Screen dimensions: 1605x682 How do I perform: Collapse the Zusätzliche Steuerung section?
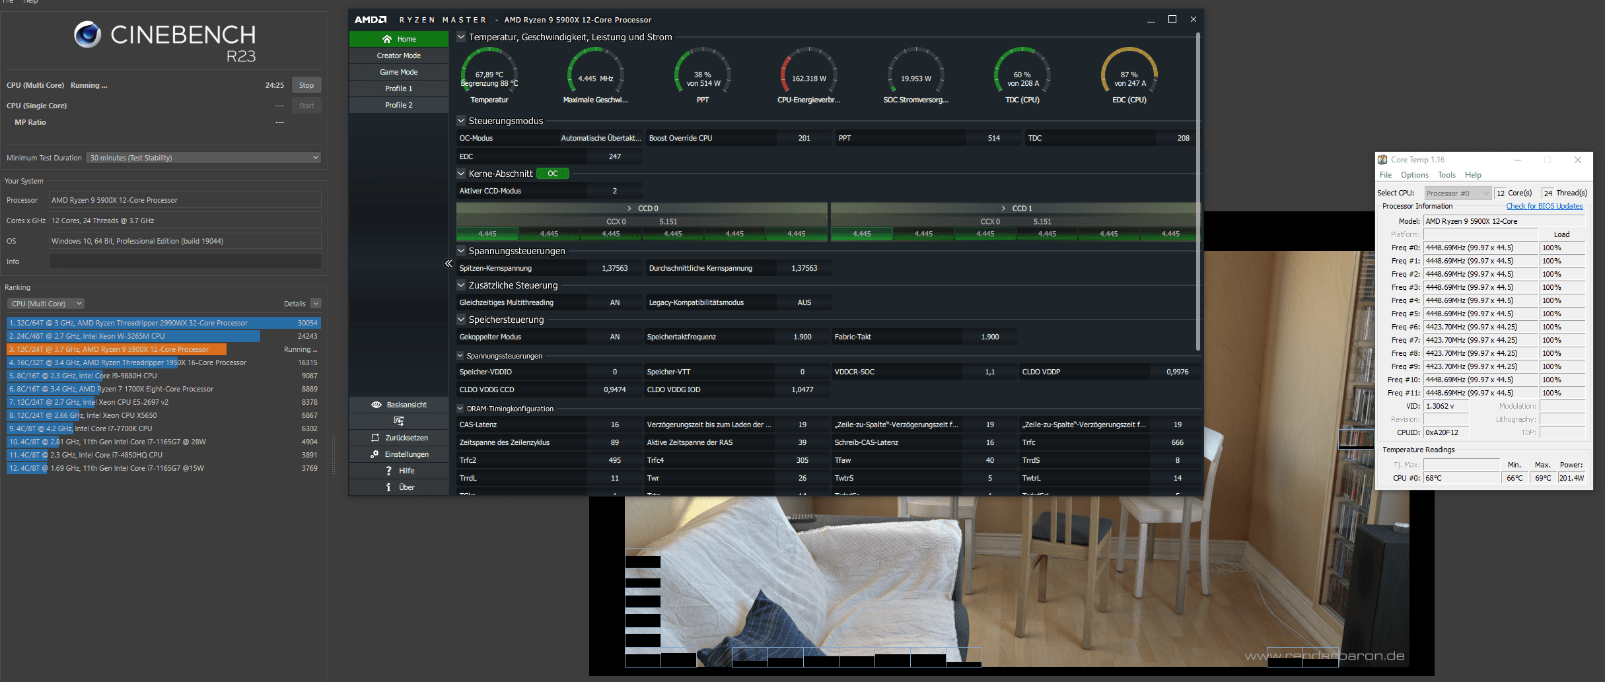click(461, 285)
